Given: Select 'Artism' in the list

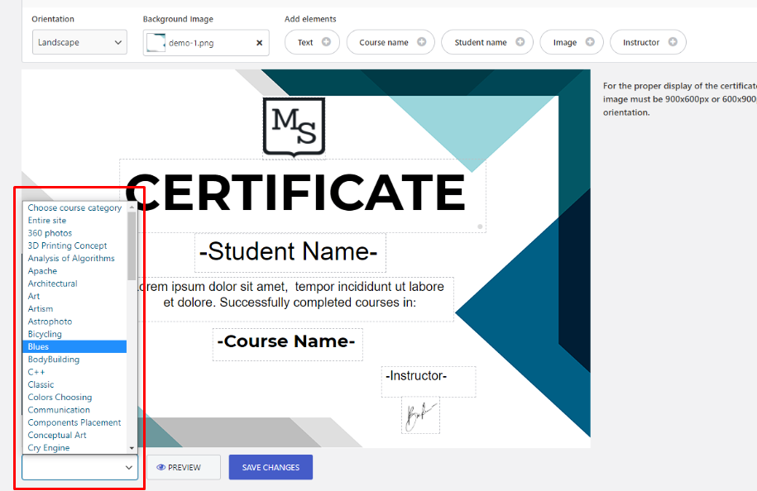Looking at the screenshot, I should tap(74, 308).
